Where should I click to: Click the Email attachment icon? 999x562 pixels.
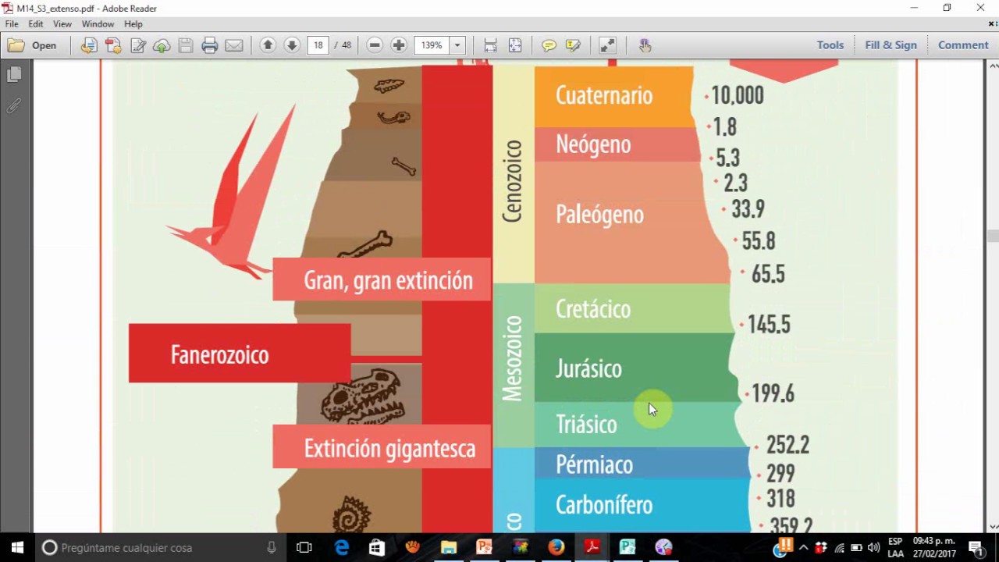click(234, 45)
